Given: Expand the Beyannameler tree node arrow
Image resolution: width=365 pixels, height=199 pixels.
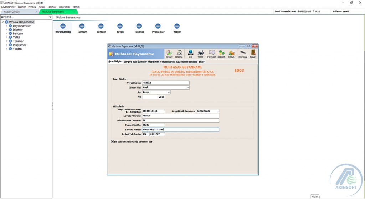Looking at the screenshot, I should [6, 26].
